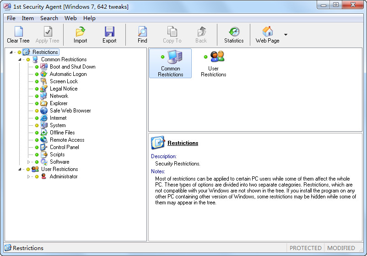Toggle the status dot beside Screen Lock
Viewport: 367px width, 256px height.
click(x=37, y=81)
